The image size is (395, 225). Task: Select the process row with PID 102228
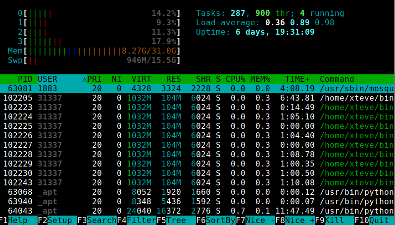197,154
